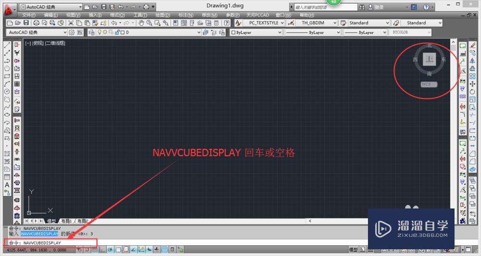Open the 天河PCCAD menu
The image size is (481, 256).
point(258,15)
